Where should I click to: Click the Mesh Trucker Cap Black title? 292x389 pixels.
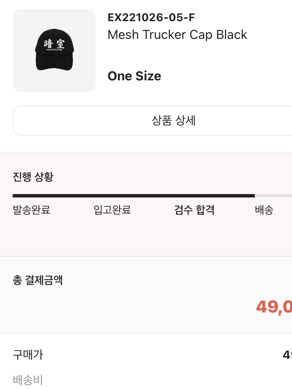[x=177, y=35]
